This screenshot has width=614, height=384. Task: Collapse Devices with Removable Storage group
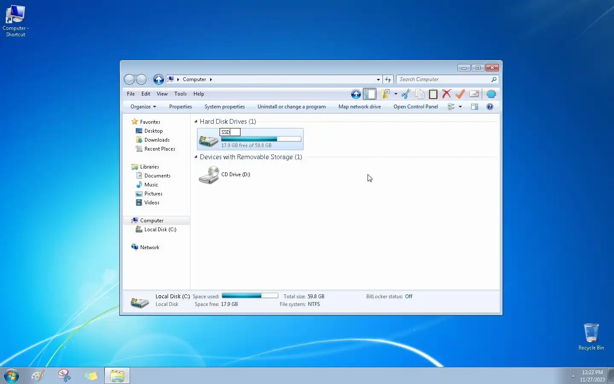(196, 157)
